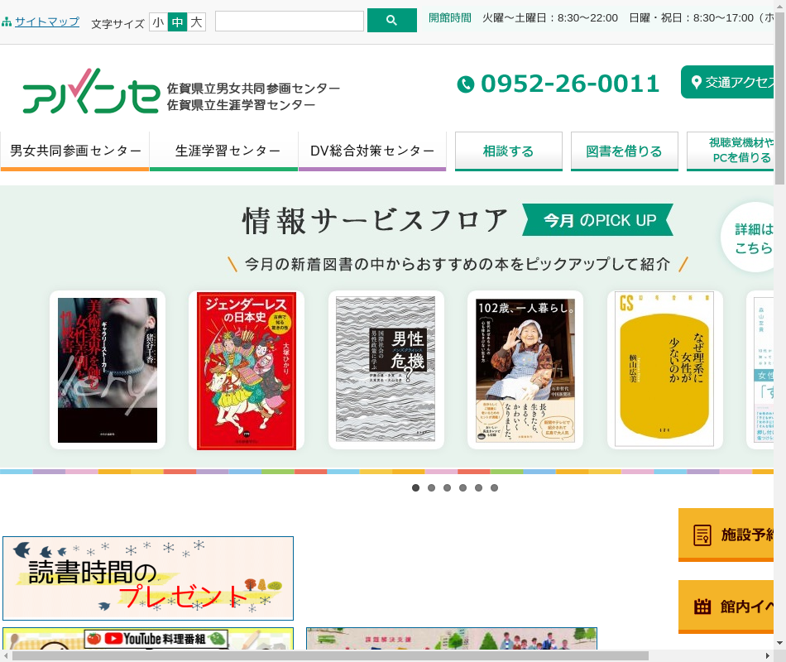Screen dimensions: 786x662
Task: Click the 相談する button
Action: (509, 151)
